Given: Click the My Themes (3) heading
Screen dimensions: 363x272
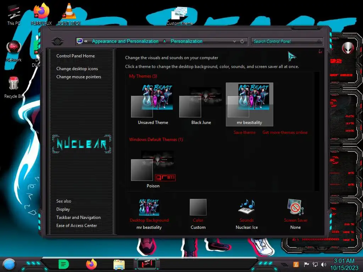Looking at the screenshot, I should (143, 76).
